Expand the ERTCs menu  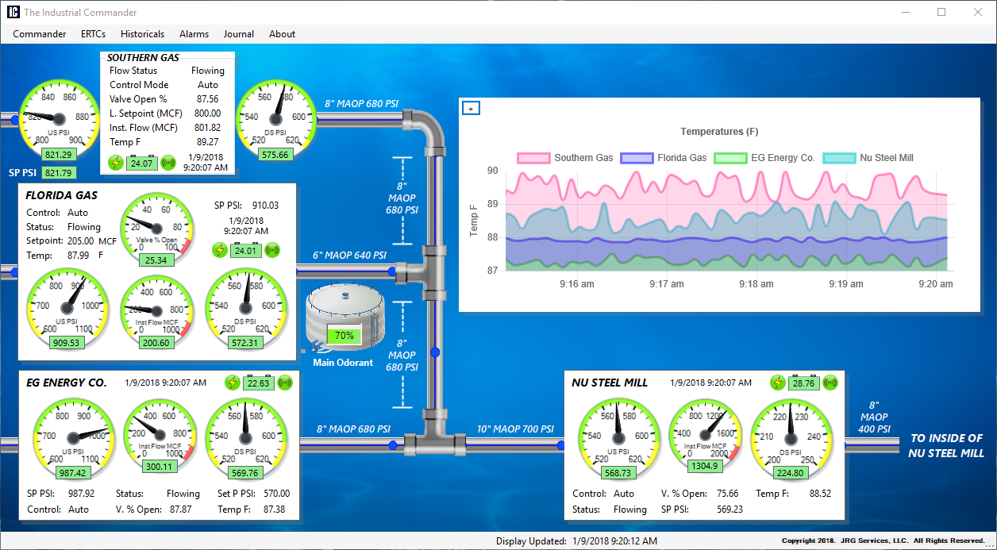point(93,34)
